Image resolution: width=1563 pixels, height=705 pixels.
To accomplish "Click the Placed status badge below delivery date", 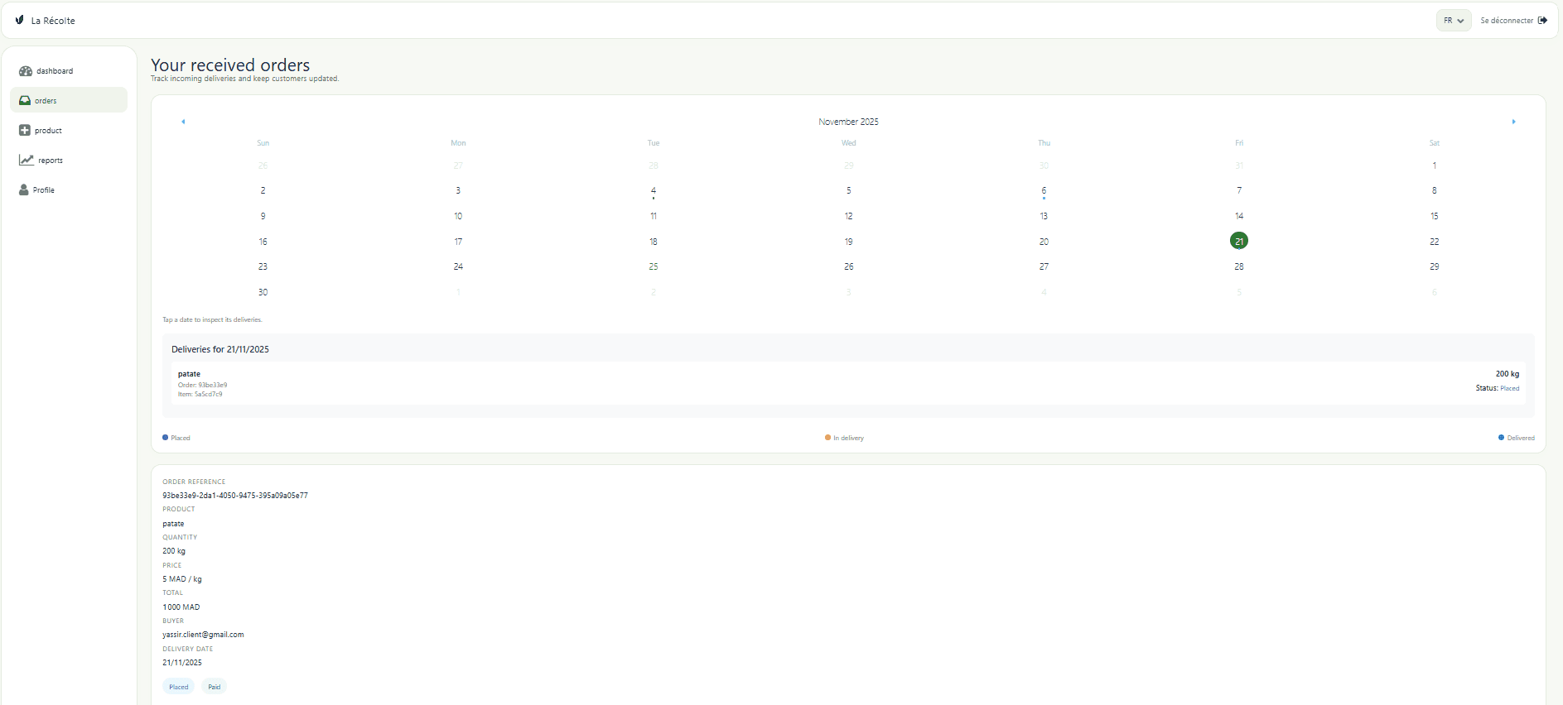I will 179,687.
